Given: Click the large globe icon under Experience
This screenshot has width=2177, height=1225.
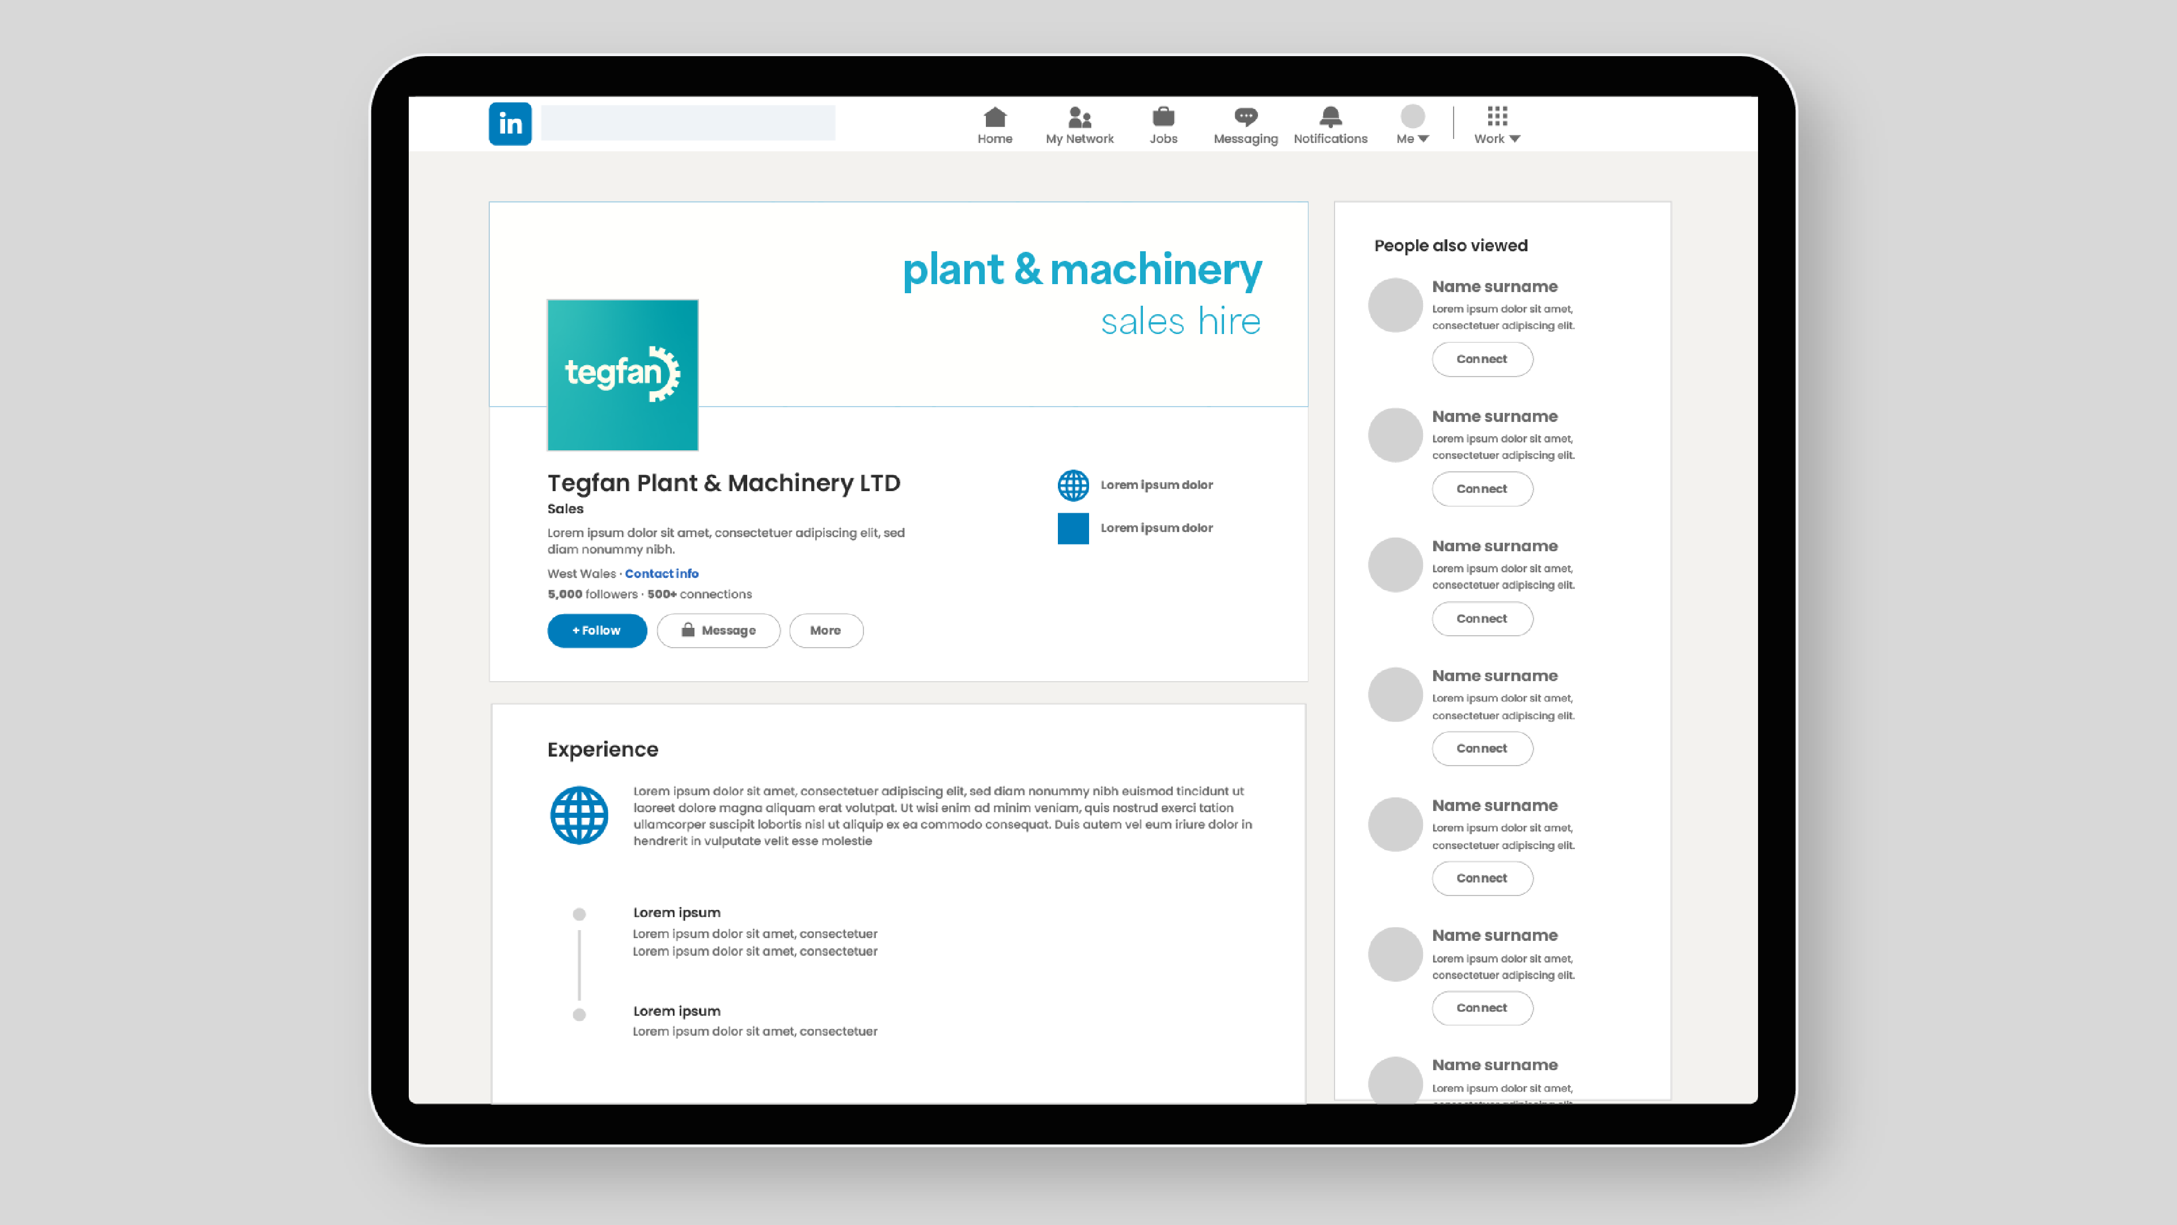Looking at the screenshot, I should (x=579, y=816).
